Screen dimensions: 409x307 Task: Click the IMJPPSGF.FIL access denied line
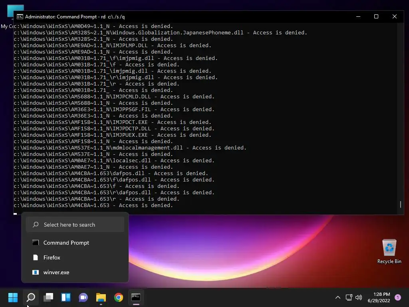click(114, 110)
